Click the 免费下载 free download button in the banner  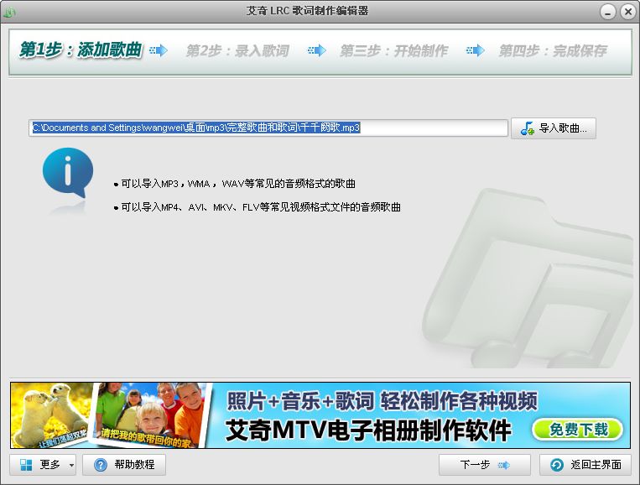click(x=578, y=430)
